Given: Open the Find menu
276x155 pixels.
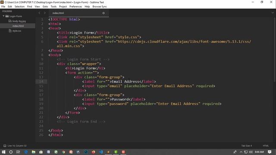Looking at the screenshot, I should (30, 6).
